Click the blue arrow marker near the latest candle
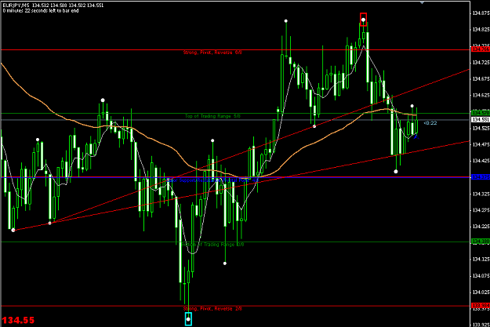 416,136
